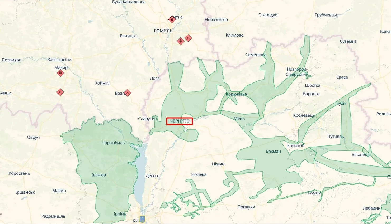
Task: Click the highlighted ЧЕРНІГІВ label box
Action: [180, 121]
